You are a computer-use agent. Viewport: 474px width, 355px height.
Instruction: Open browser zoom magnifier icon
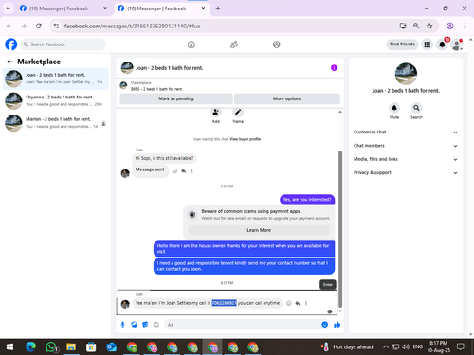click(416, 26)
